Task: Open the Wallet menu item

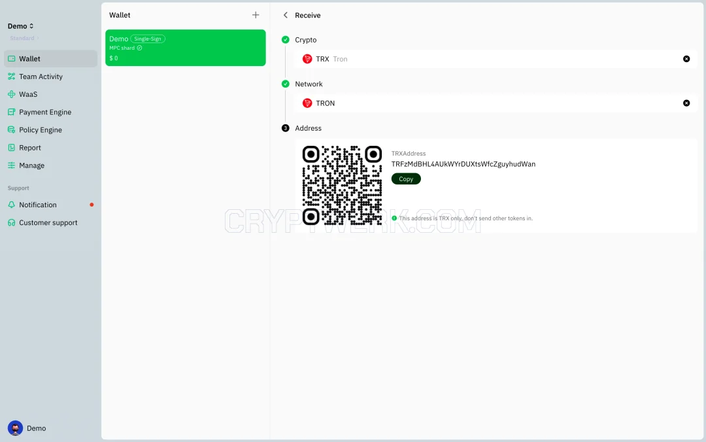Action: 50,59
